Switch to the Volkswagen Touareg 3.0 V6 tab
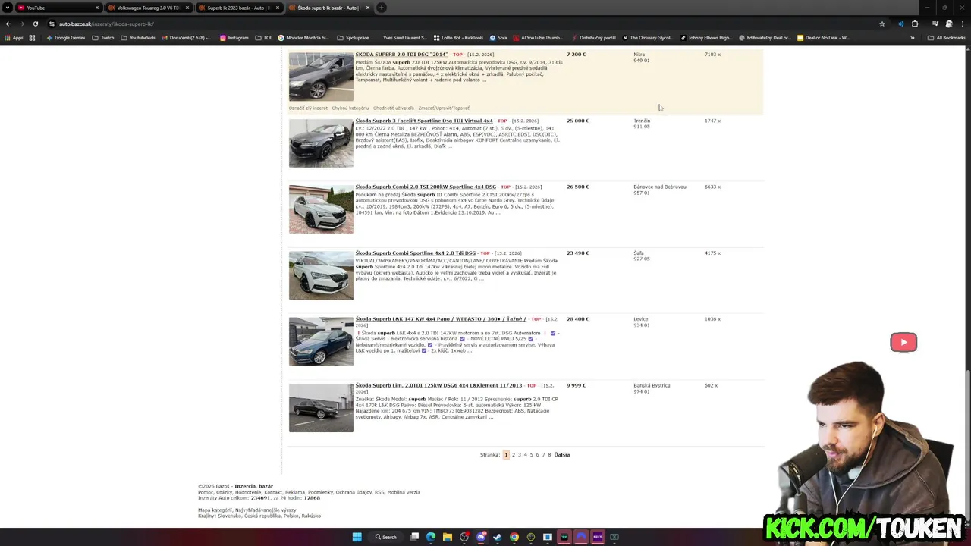Viewport: 971px width, 546px height. coord(148,8)
